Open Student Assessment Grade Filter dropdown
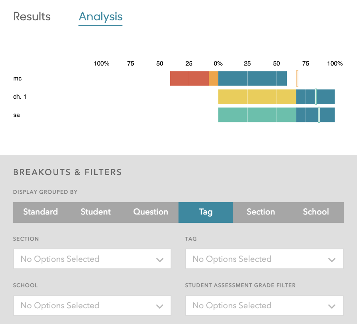The image size is (357, 324). coord(264,305)
